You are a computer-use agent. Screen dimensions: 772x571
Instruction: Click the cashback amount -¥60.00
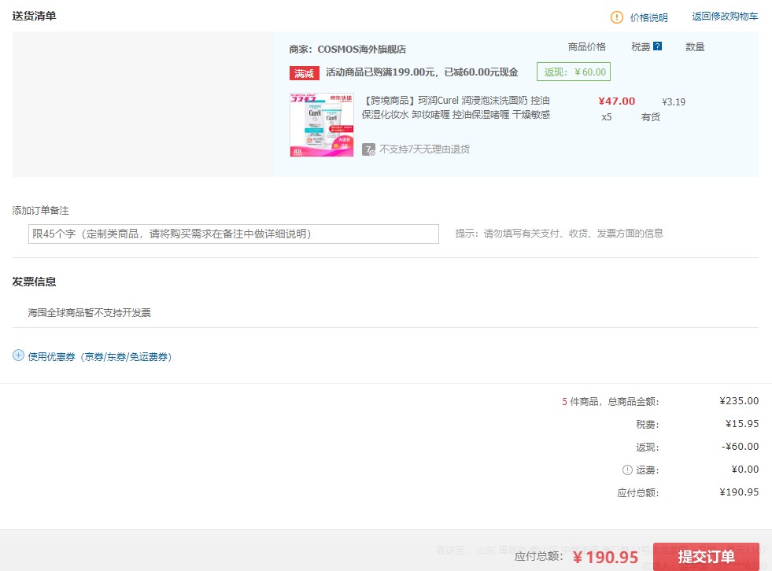[740, 447]
